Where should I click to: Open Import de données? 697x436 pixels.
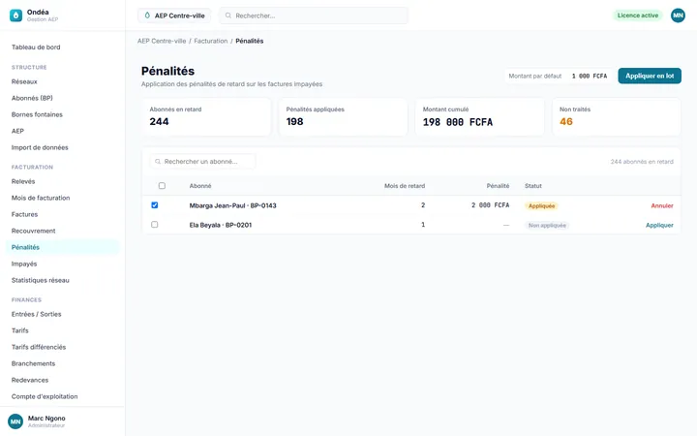click(x=40, y=147)
